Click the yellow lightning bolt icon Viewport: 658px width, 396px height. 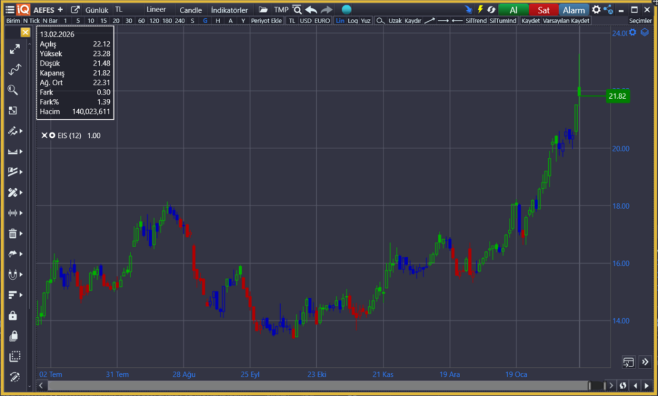479,10
